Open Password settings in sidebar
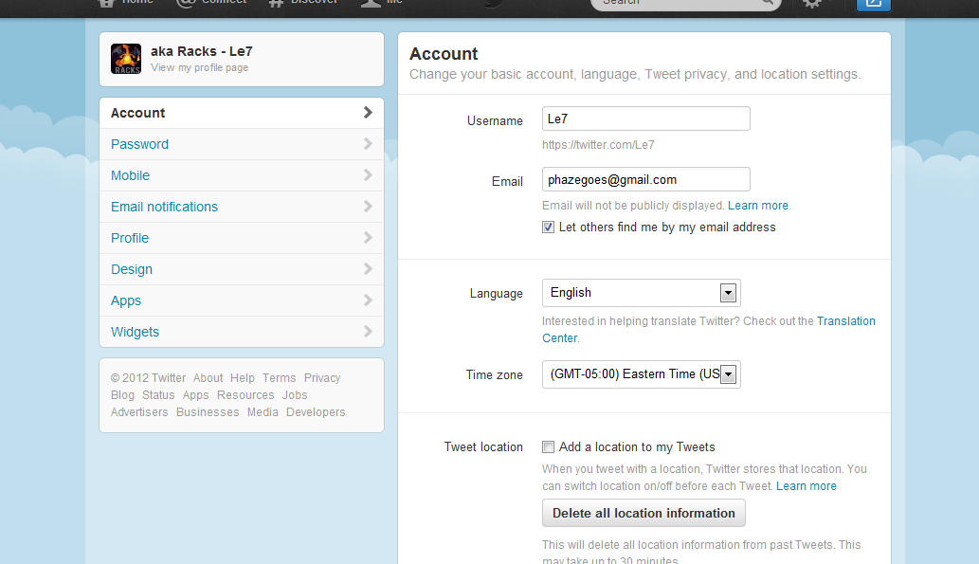979x564 pixels. (x=242, y=144)
